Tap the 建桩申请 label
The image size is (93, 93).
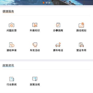coord(12,50)
